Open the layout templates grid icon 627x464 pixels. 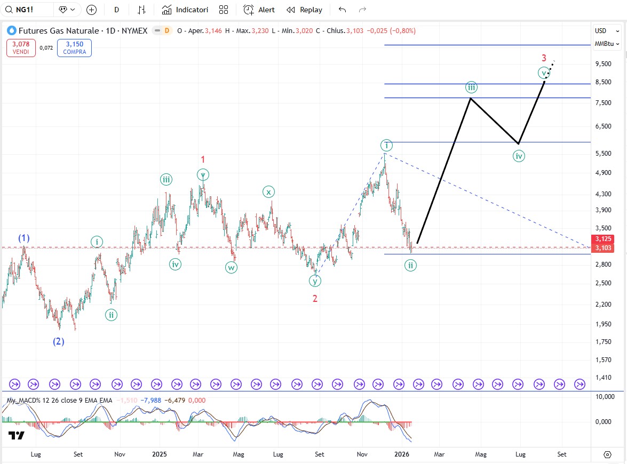pos(224,10)
